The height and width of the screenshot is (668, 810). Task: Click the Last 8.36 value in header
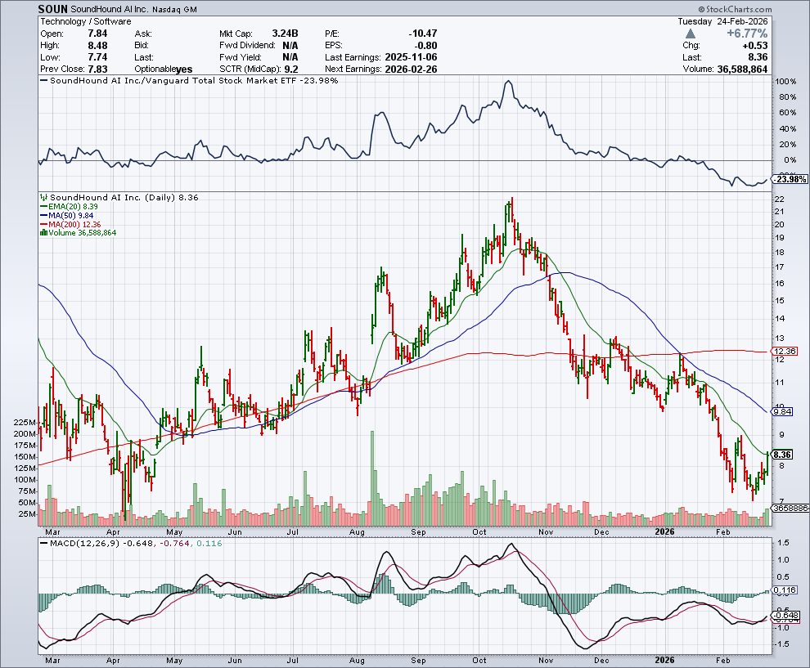pos(758,56)
